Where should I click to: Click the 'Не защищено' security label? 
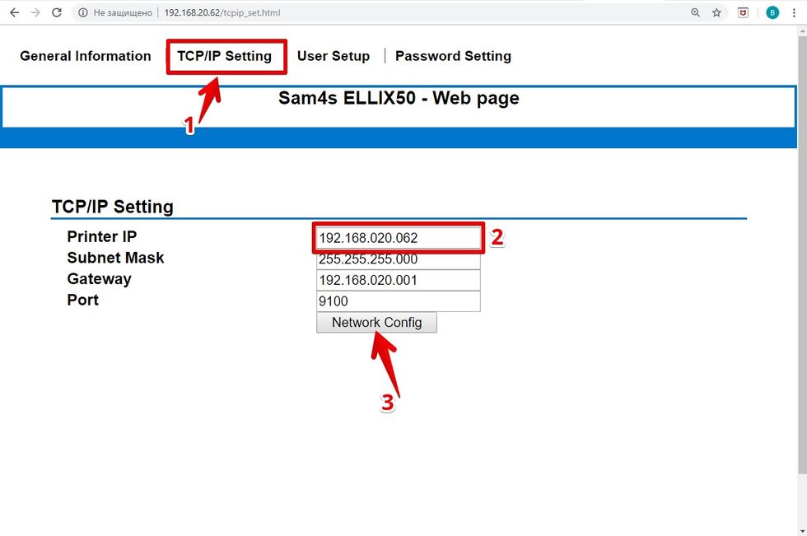pyautogui.click(x=123, y=12)
